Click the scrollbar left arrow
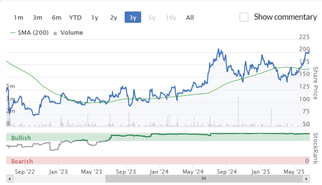 pyautogui.click(x=10, y=179)
